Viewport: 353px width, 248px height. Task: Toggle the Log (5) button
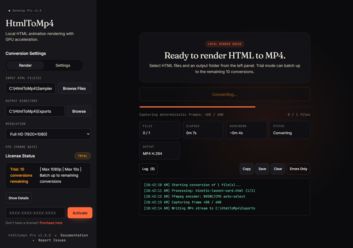pyautogui.click(x=148, y=169)
